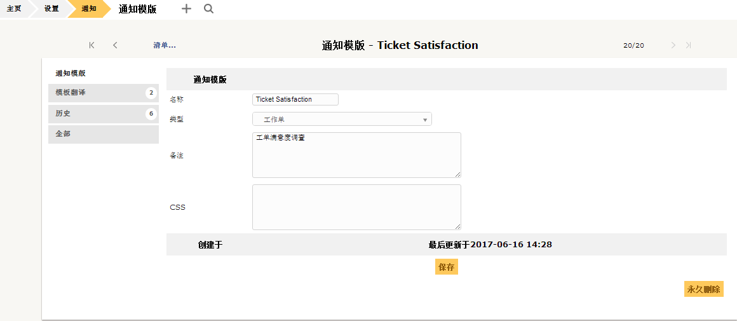Viewport: 737px width, 321px height.
Task: Open the 清单... link
Action: pos(165,46)
